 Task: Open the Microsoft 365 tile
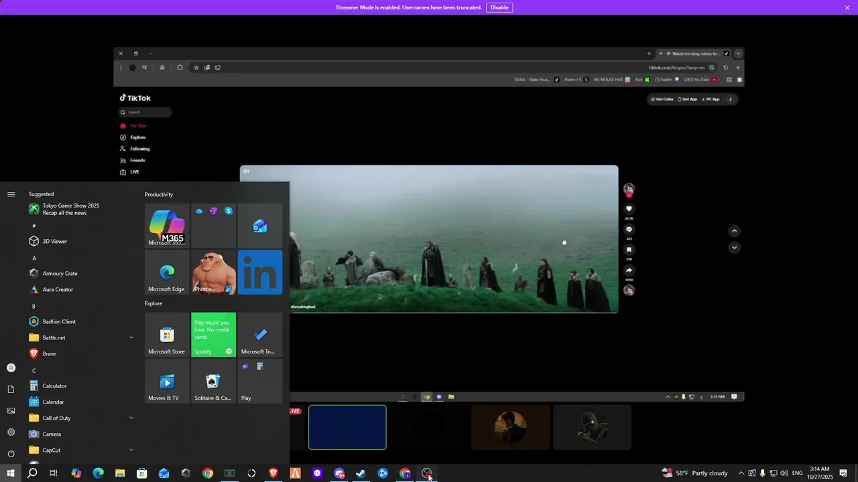tap(167, 226)
